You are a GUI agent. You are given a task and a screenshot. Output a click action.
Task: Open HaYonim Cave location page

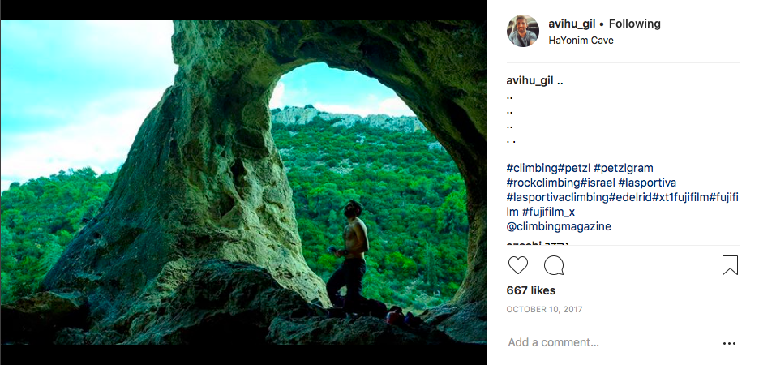[x=581, y=41]
